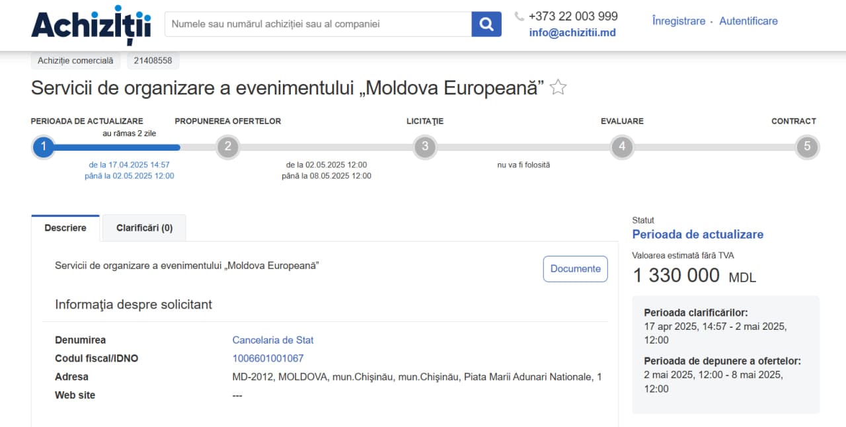Select step 1 circle in timeline
Image resolution: width=846 pixels, height=427 pixels.
pyautogui.click(x=44, y=147)
